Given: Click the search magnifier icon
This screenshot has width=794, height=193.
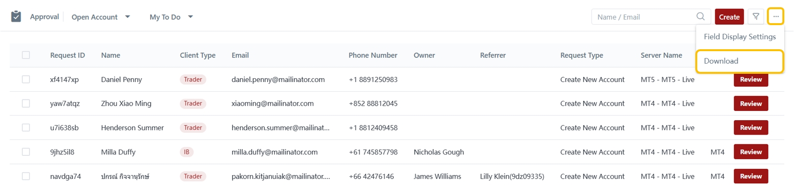Looking at the screenshot, I should pyautogui.click(x=700, y=16).
